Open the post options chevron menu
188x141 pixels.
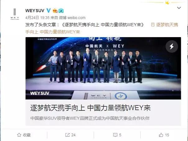pyautogui.click(x=179, y=8)
